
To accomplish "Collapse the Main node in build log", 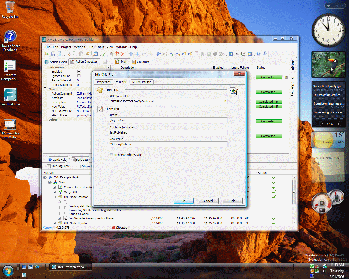I will pos(50,182).
